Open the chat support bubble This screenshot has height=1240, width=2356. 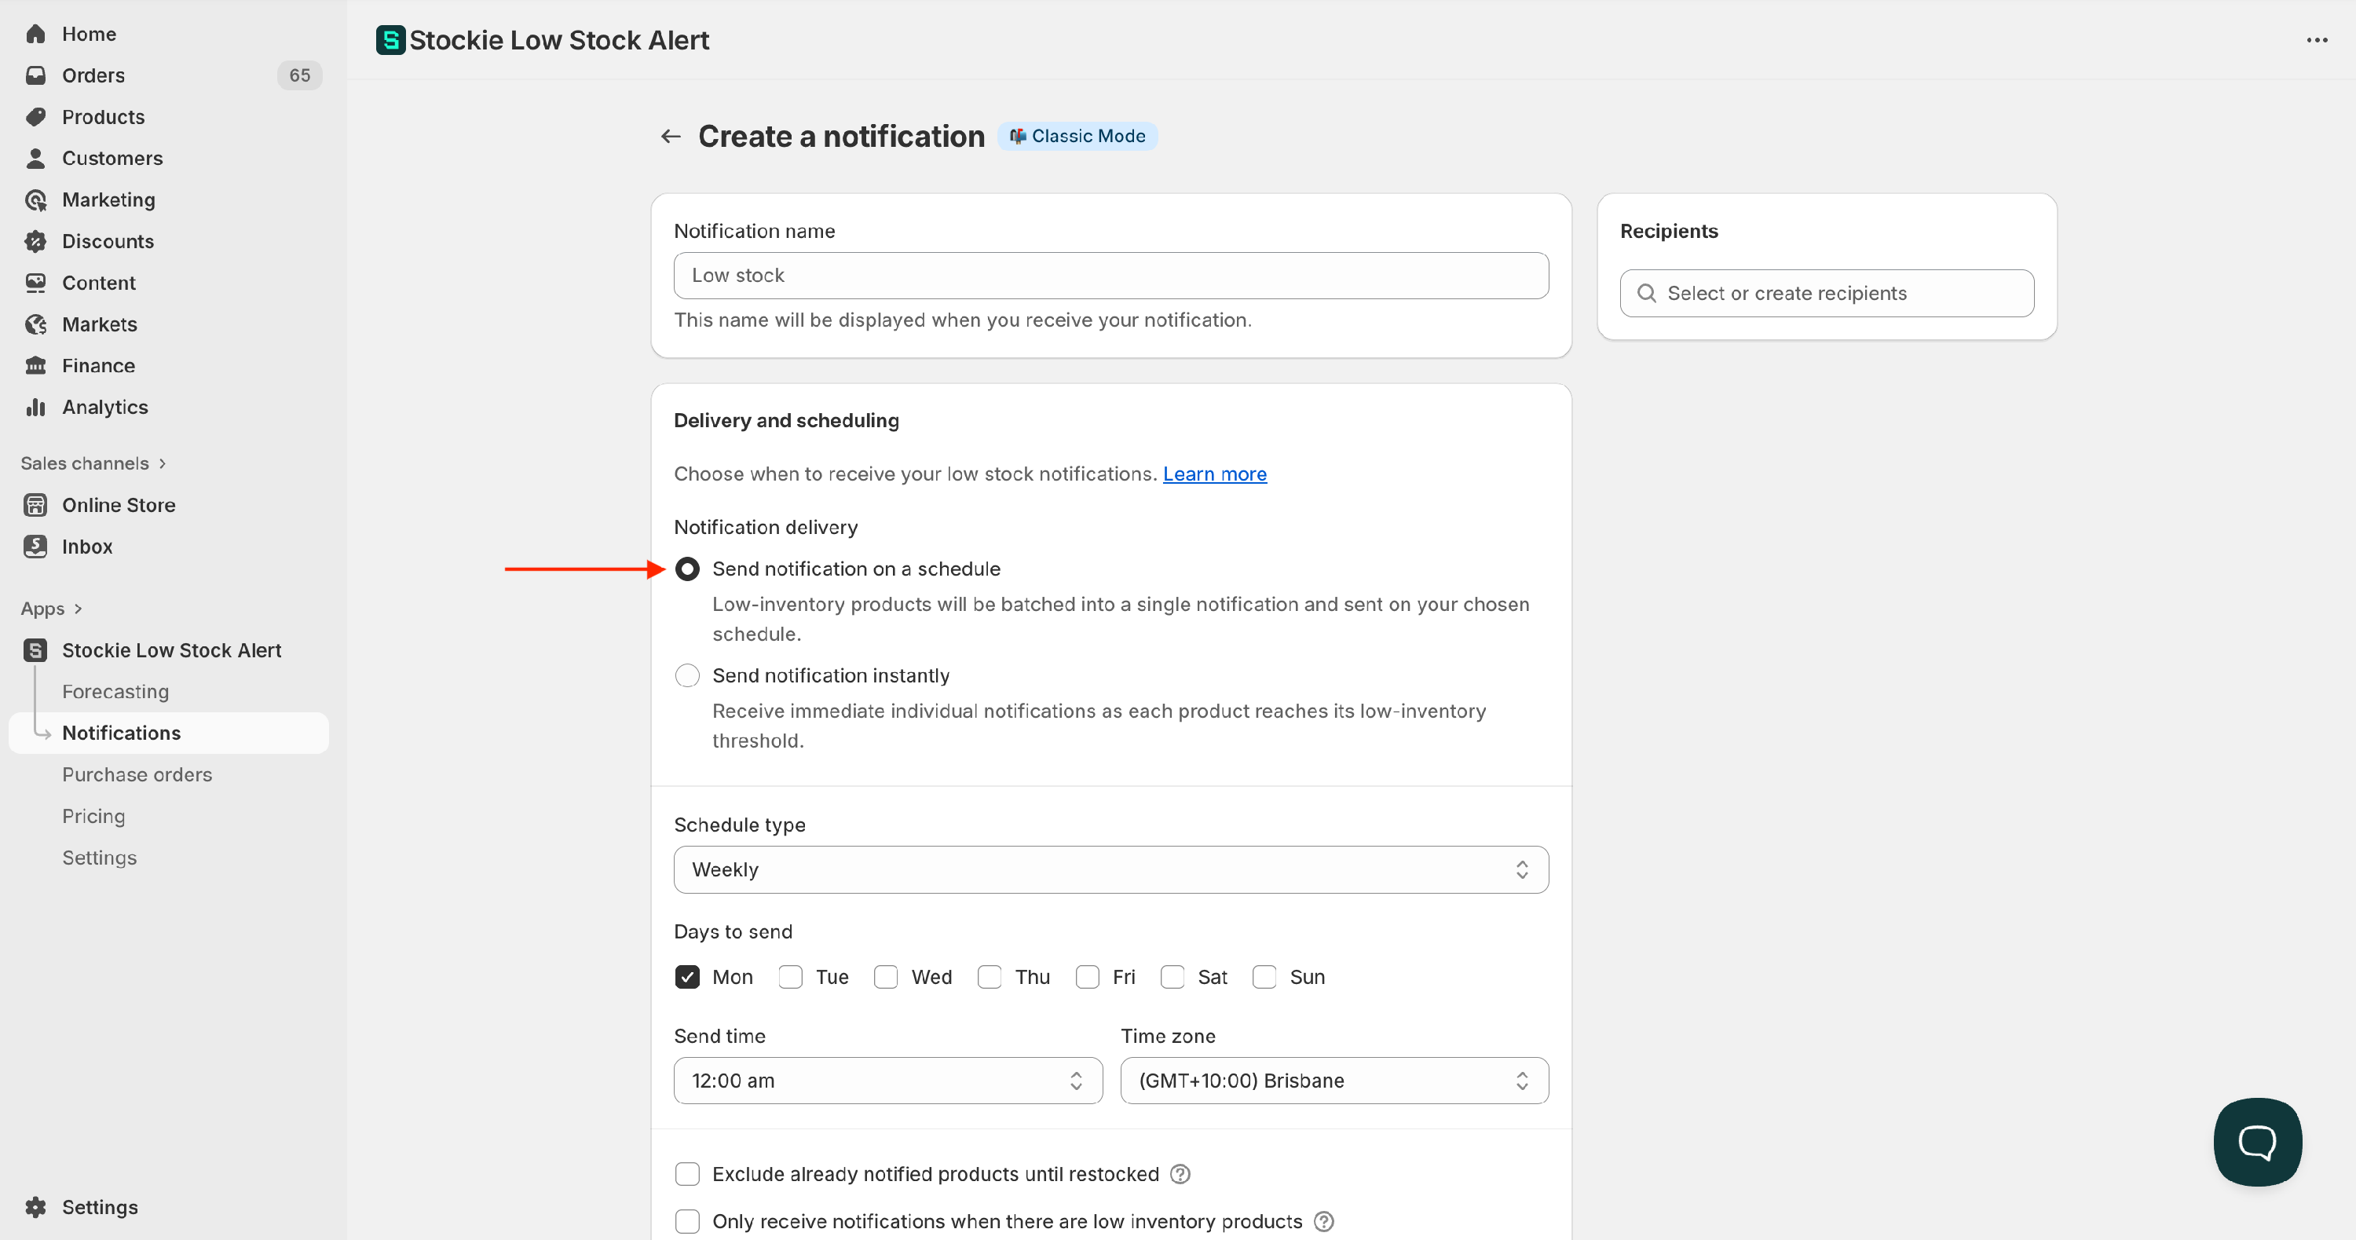coord(2256,1141)
